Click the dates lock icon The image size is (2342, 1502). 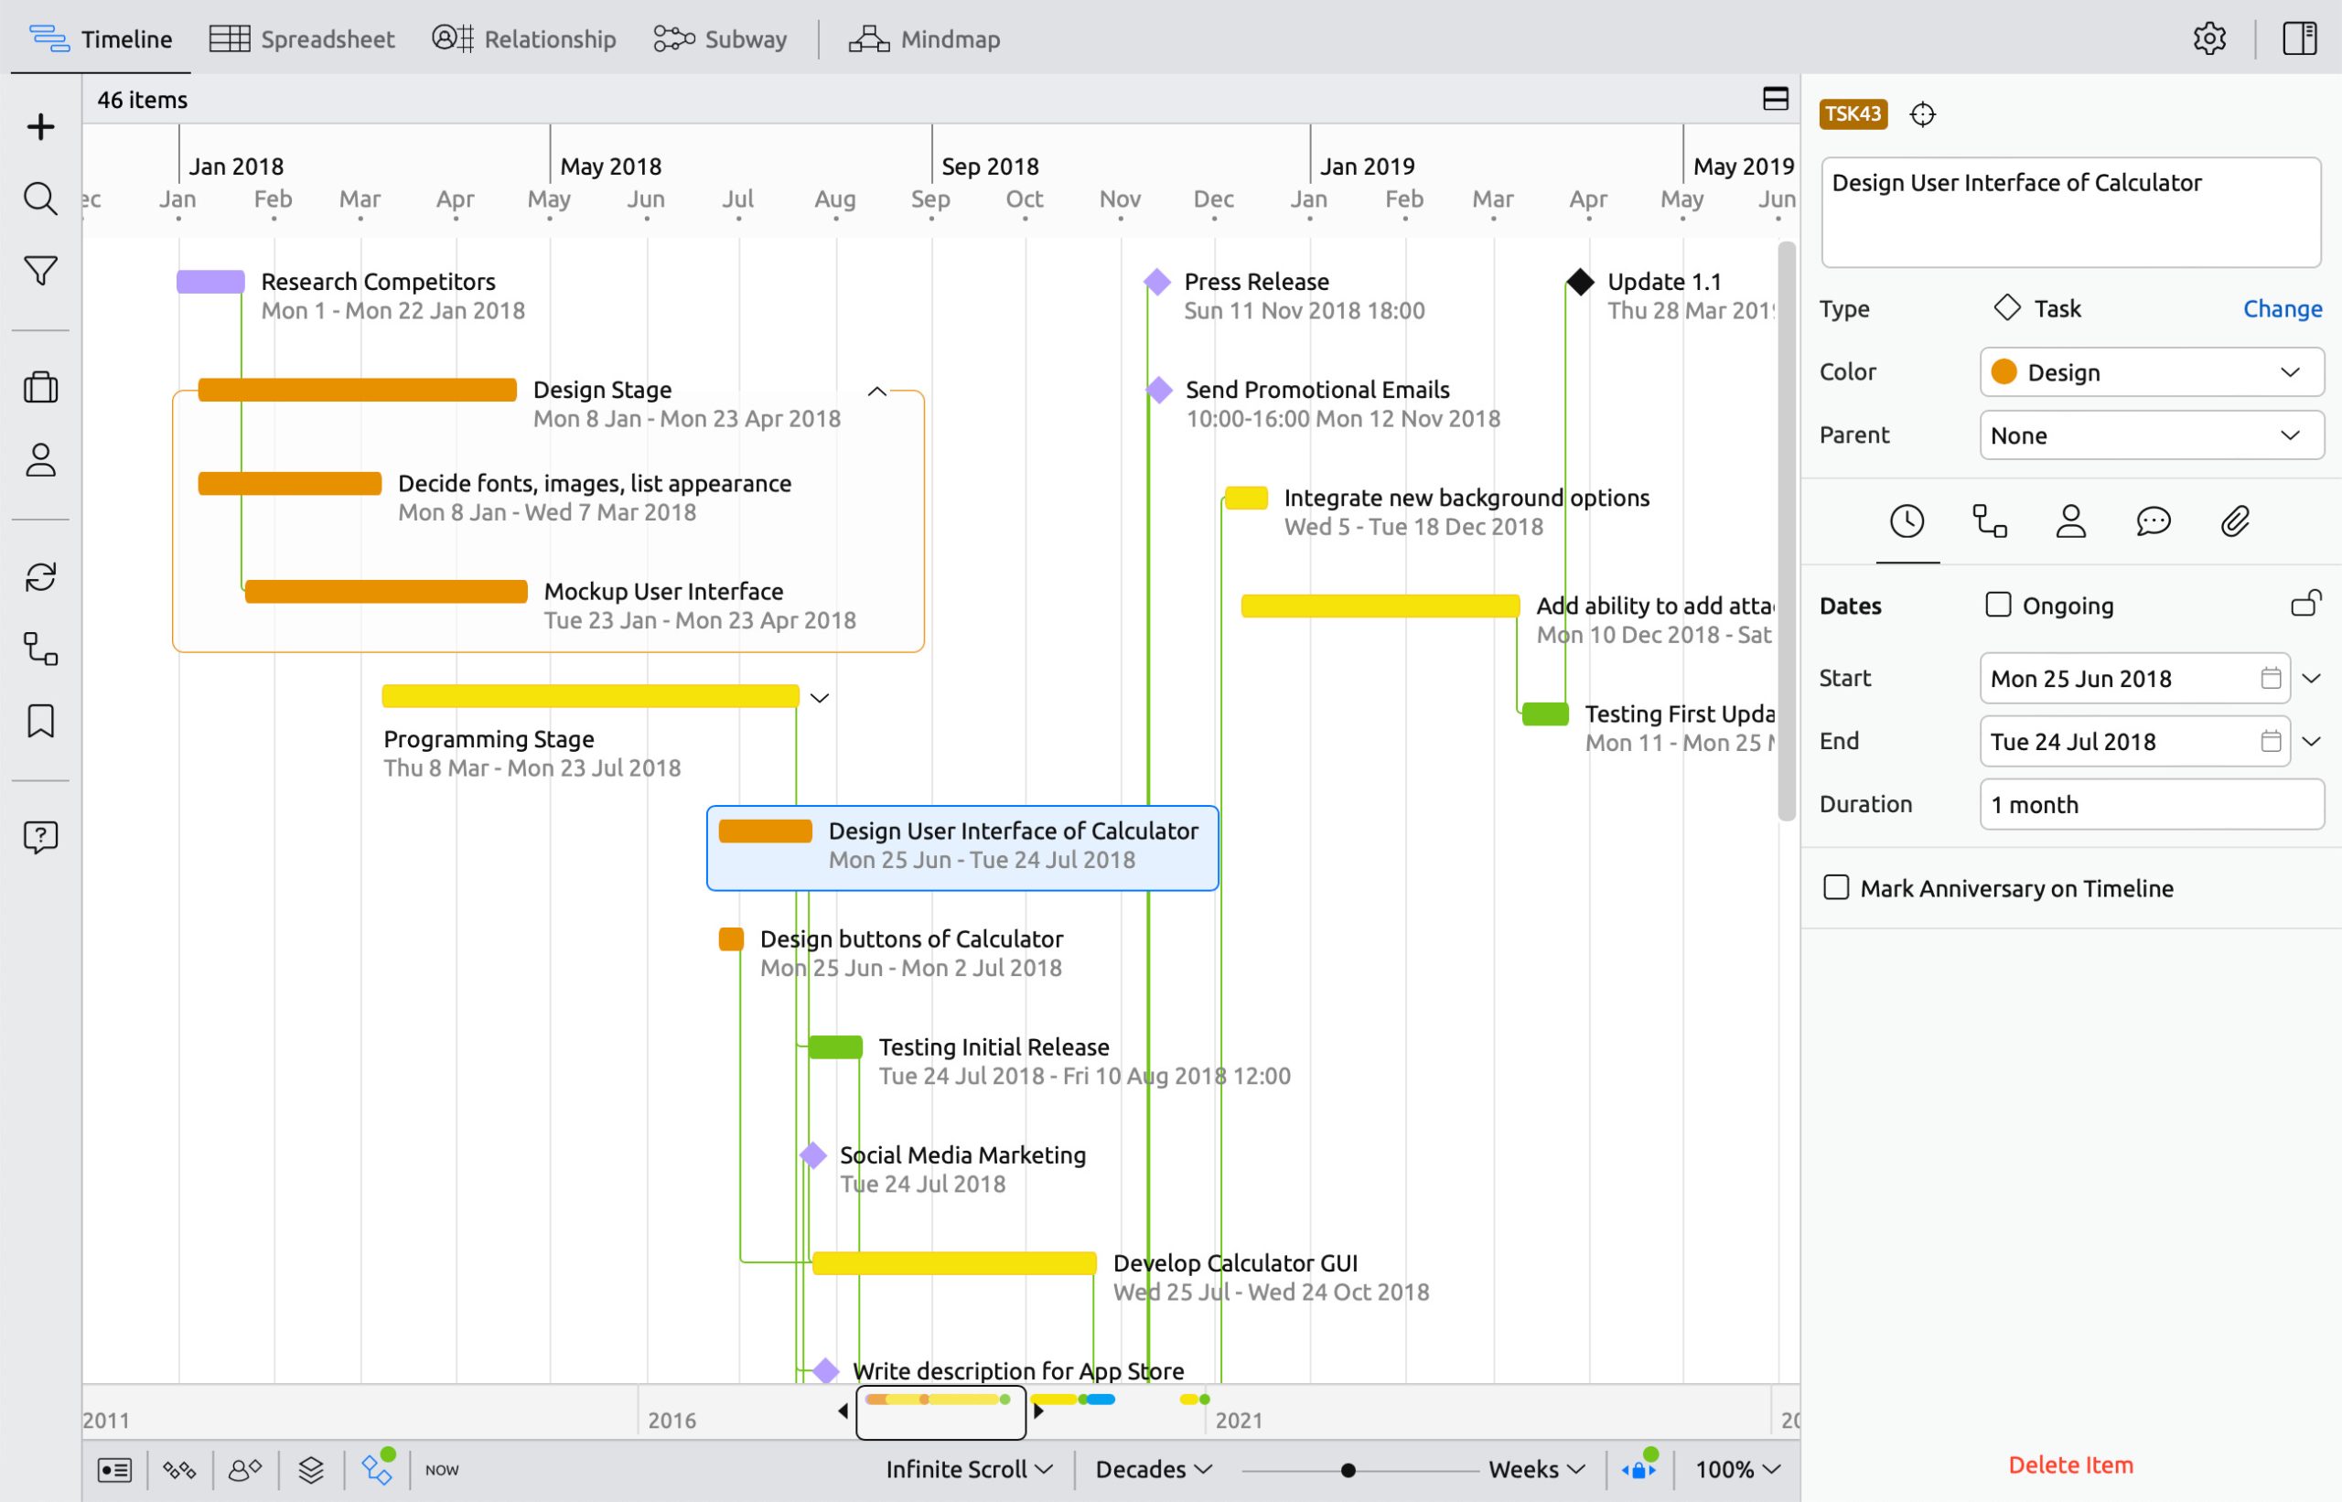(x=2304, y=605)
